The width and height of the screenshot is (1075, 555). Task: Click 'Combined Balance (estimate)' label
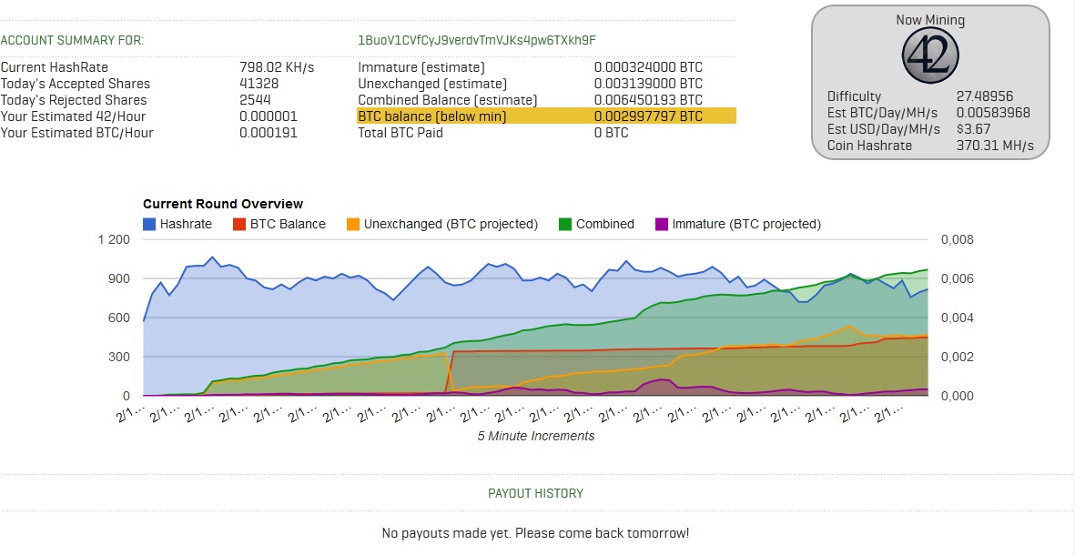point(448,100)
